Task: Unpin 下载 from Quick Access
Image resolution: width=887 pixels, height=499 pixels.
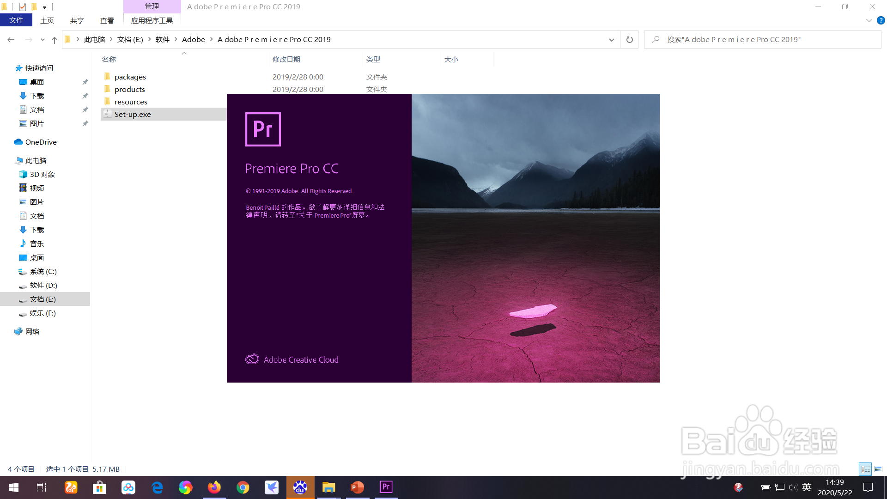Action: click(x=85, y=96)
